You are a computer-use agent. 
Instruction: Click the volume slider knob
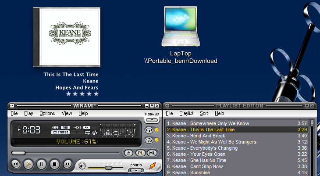(108, 168)
